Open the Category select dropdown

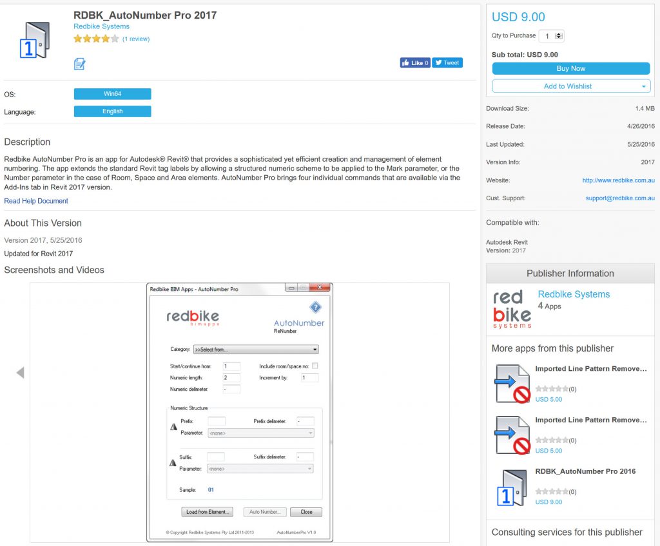(256, 350)
